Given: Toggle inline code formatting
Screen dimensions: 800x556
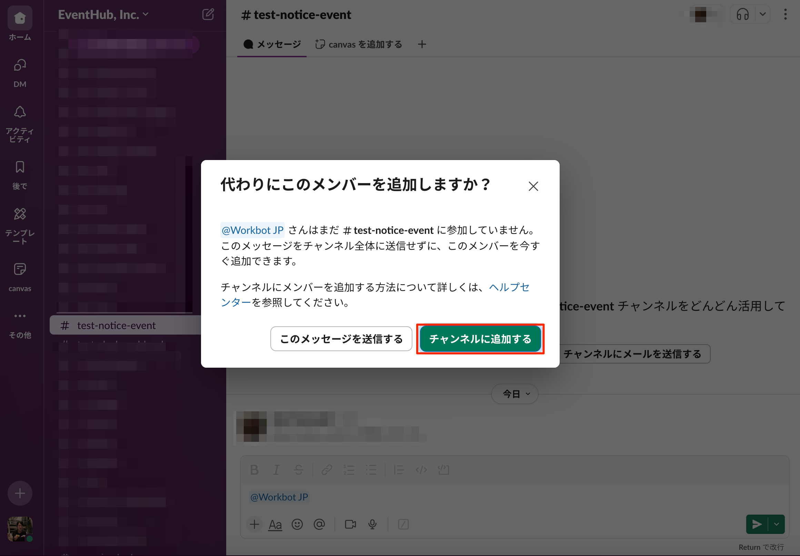Looking at the screenshot, I should click(x=421, y=470).
